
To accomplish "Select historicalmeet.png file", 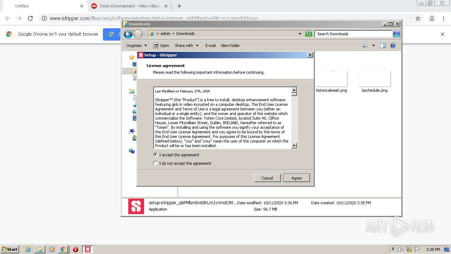I will click(x=331, y=81).
